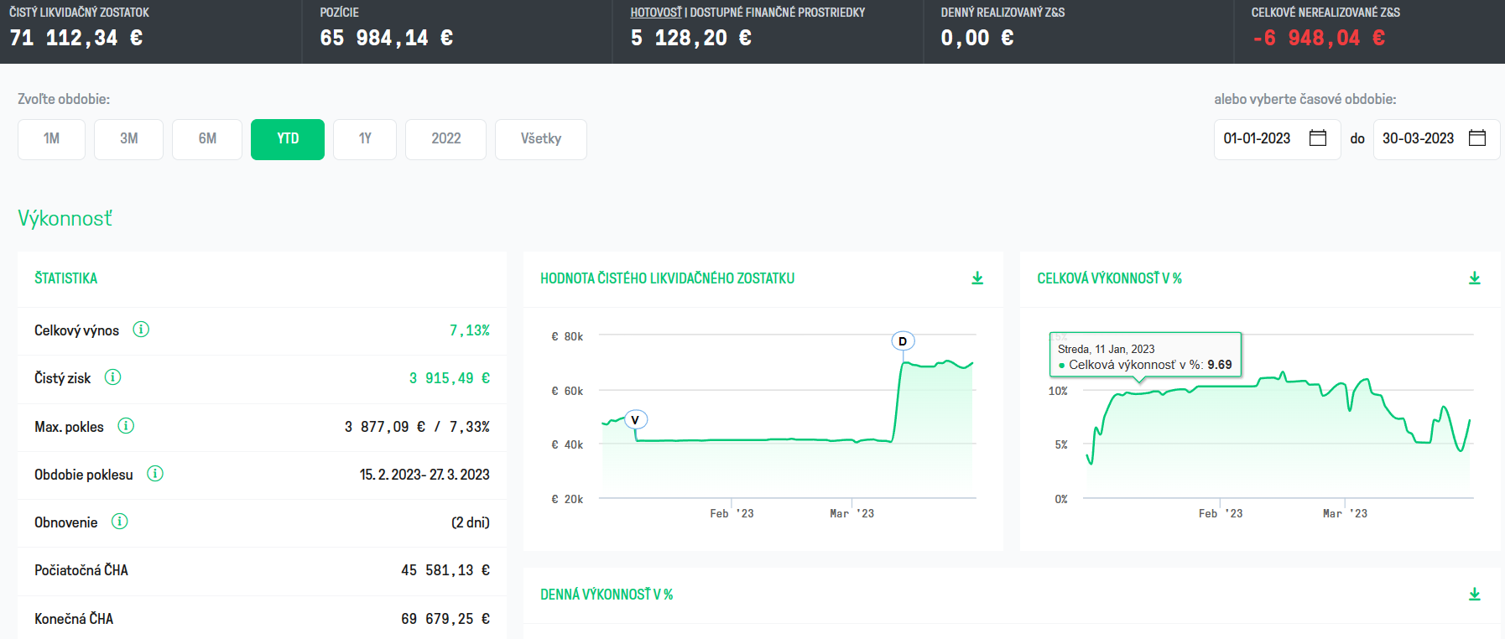1505x639 pixels.
Task: Click the V marker on balance chart
Action: pyautogui.click(x=635, y=420)
